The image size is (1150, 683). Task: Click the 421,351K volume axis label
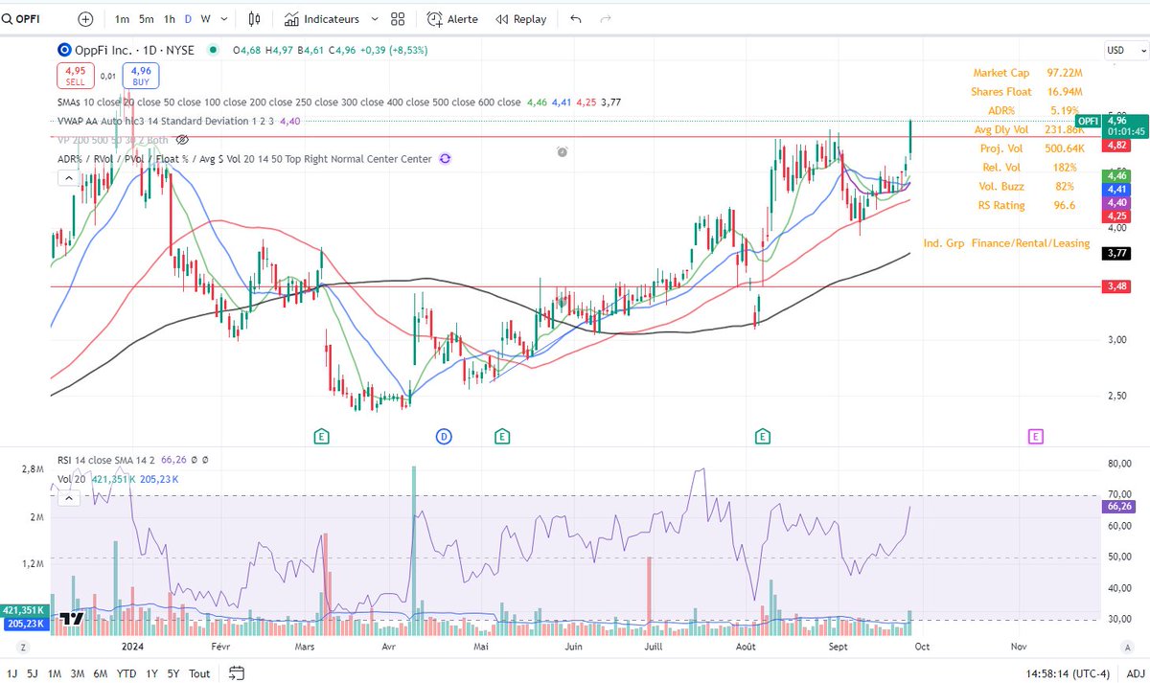(25, 609)
